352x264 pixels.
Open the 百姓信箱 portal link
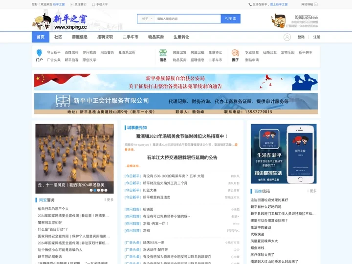71,52
